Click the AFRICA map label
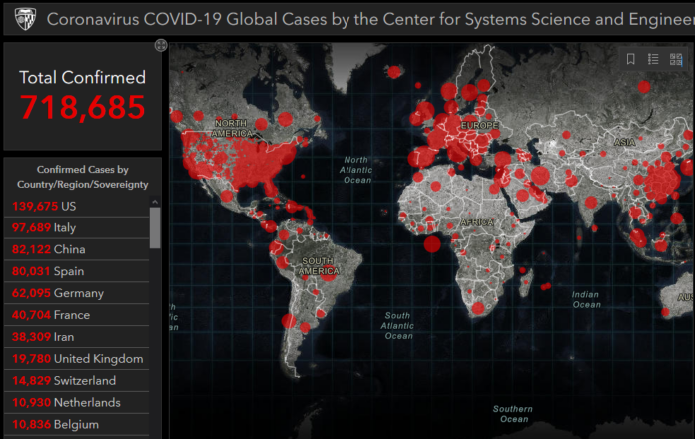 click(x=477, y=221)
